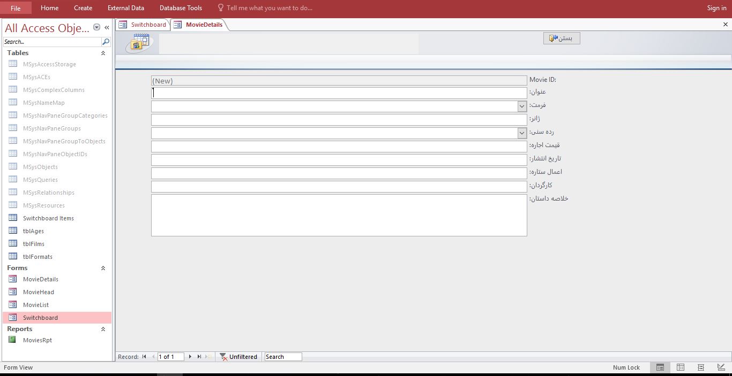Open the External Data ribbon tab
Image resolution: width=732 pixels, height=376 pixels.
(x=125, y=8)
